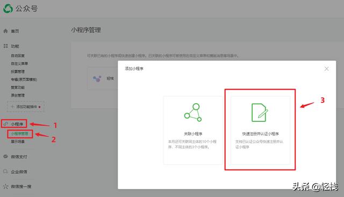Click the 企业微信 sidebar icon
The height and width of the screenshot is (197, 344).
click(x=6, y=171)
